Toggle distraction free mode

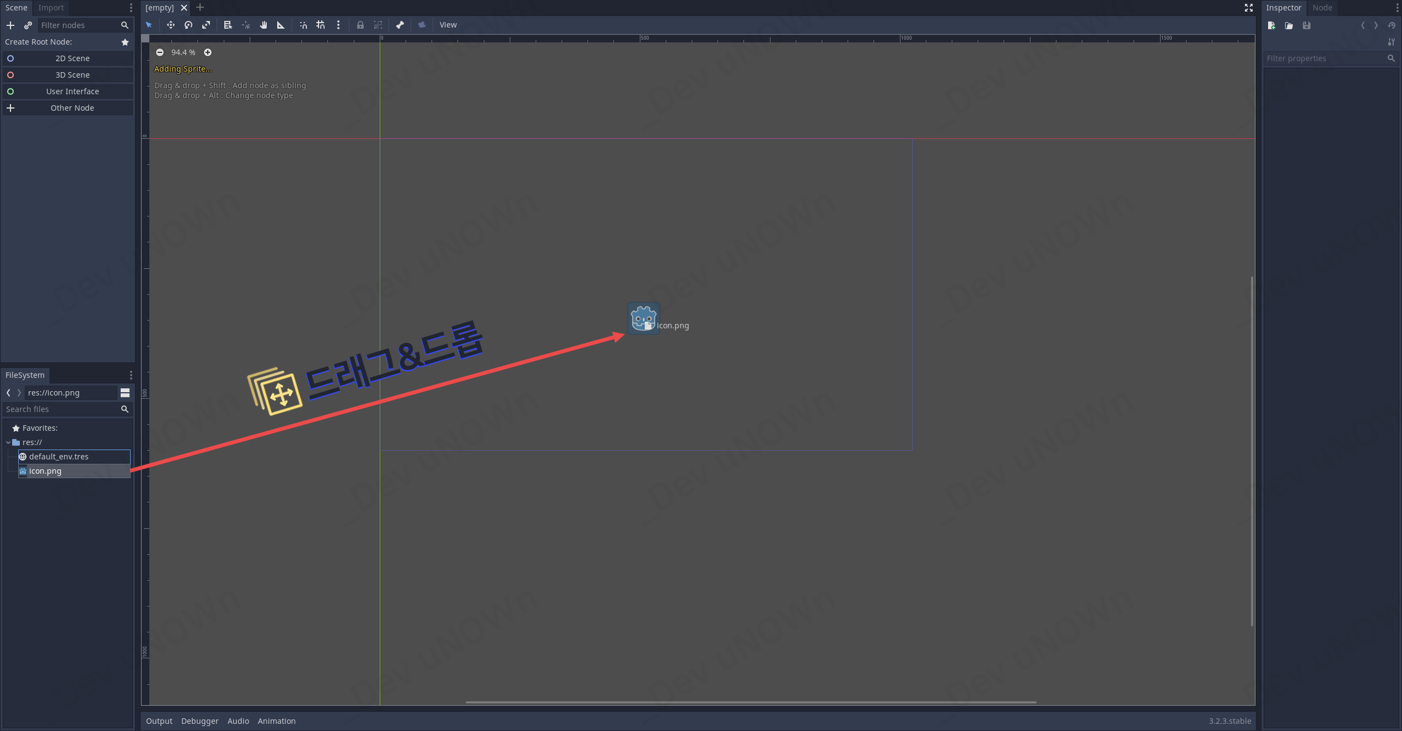pos(1249,8)
